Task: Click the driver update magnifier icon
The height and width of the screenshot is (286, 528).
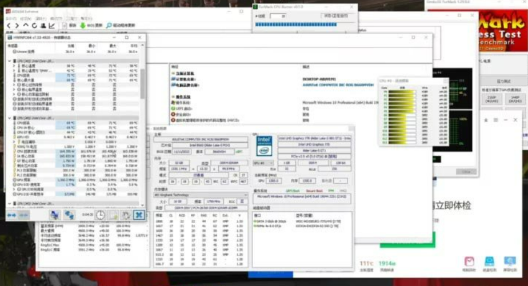Action: click(x=109, y=26)
